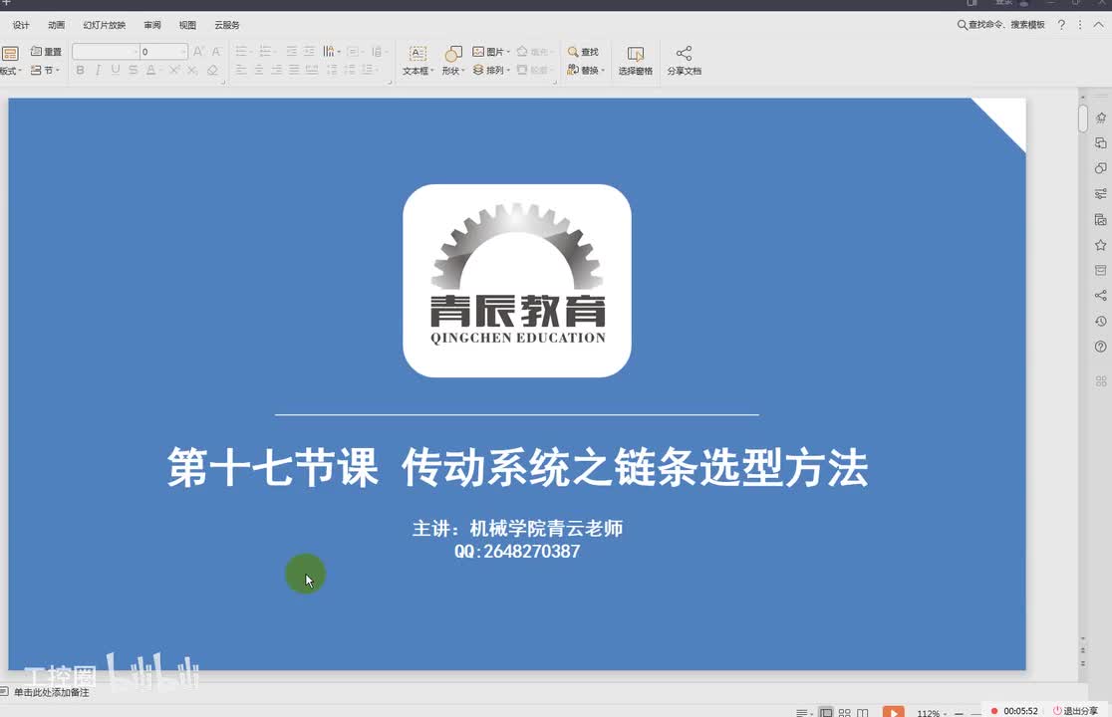Click the history clock icon in sidebar
The width and height of the screenshot is (1112, 717).
[1101, 321]
